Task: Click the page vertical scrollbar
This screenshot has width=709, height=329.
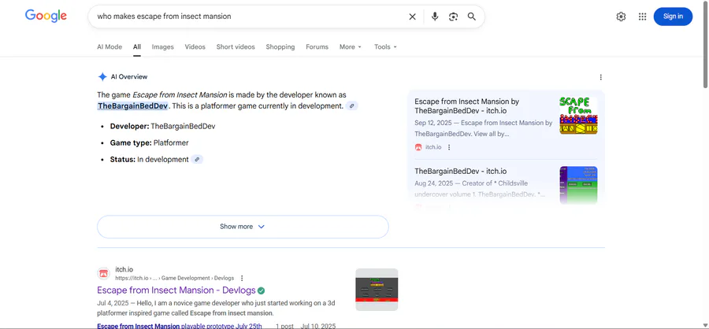Action: tap(705, 45)
